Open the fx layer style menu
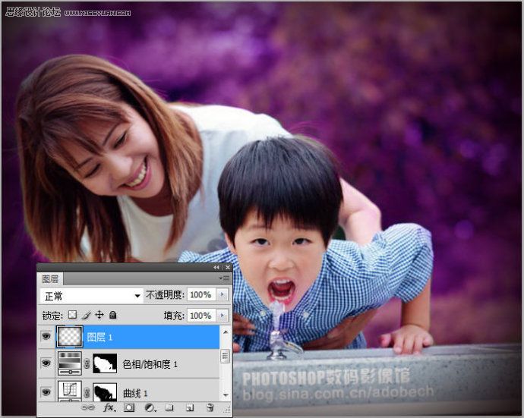Screen dimensions: 524x418 pyautogui.click(x=109, y=407)
